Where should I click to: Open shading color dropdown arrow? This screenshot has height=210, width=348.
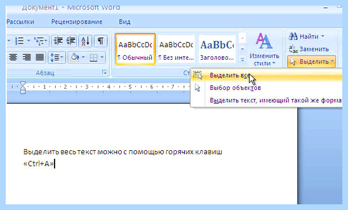point(84,57)
